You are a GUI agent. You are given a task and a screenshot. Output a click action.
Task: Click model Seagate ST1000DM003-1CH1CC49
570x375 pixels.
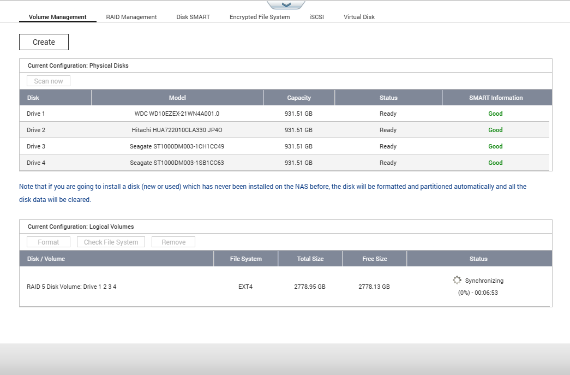[177, 146]
